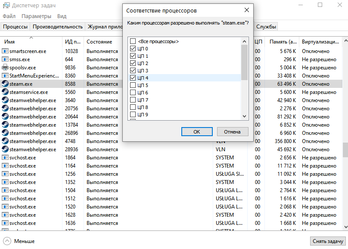Click icon of svchost.exe PID 1256

(5, 174)
